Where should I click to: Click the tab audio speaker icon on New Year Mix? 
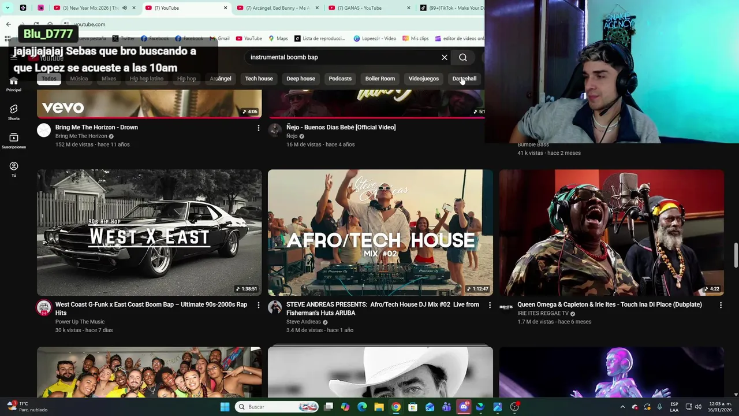125,8
